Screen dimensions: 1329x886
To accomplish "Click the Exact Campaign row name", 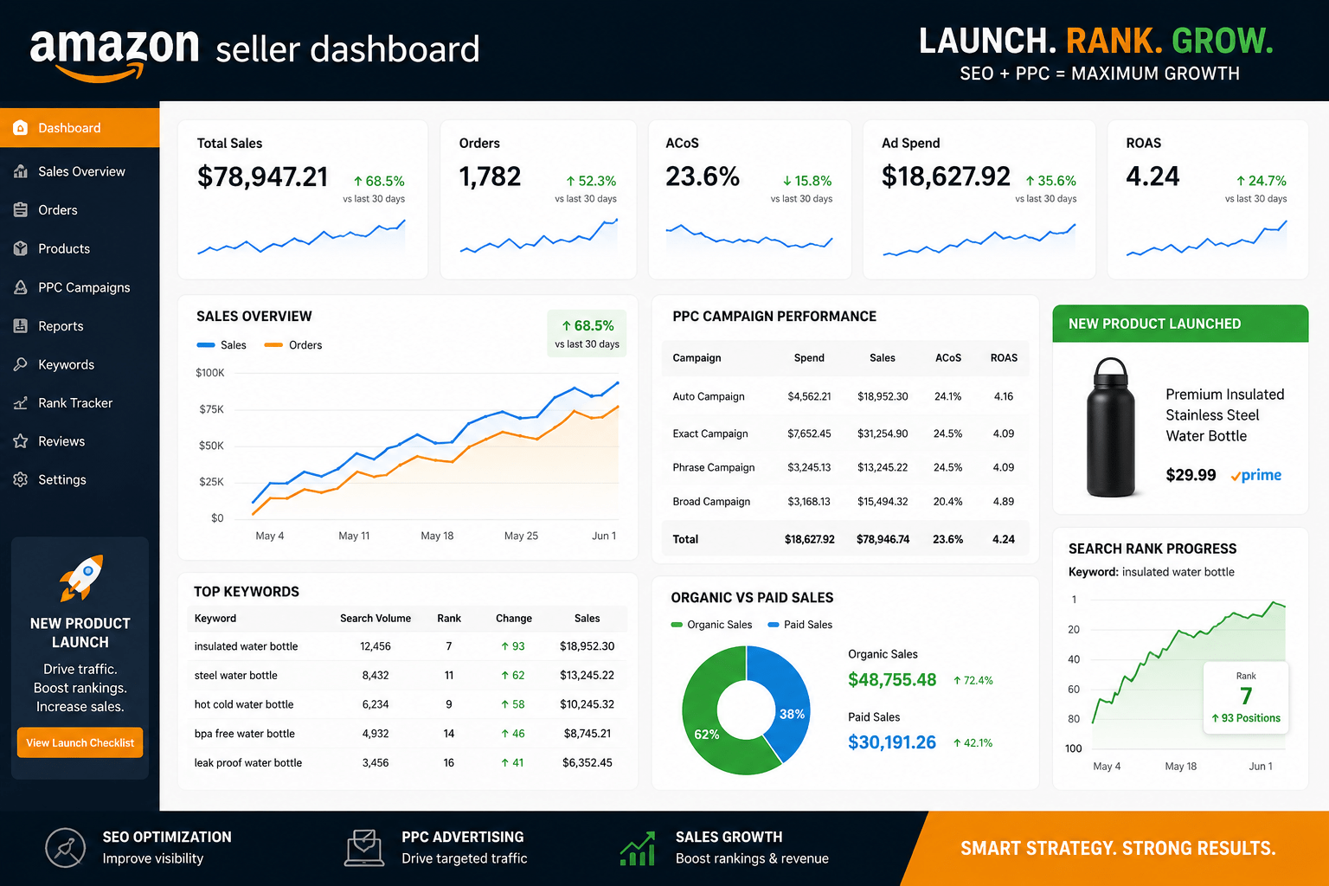I will pyautogui.click(x=710, y=434).
